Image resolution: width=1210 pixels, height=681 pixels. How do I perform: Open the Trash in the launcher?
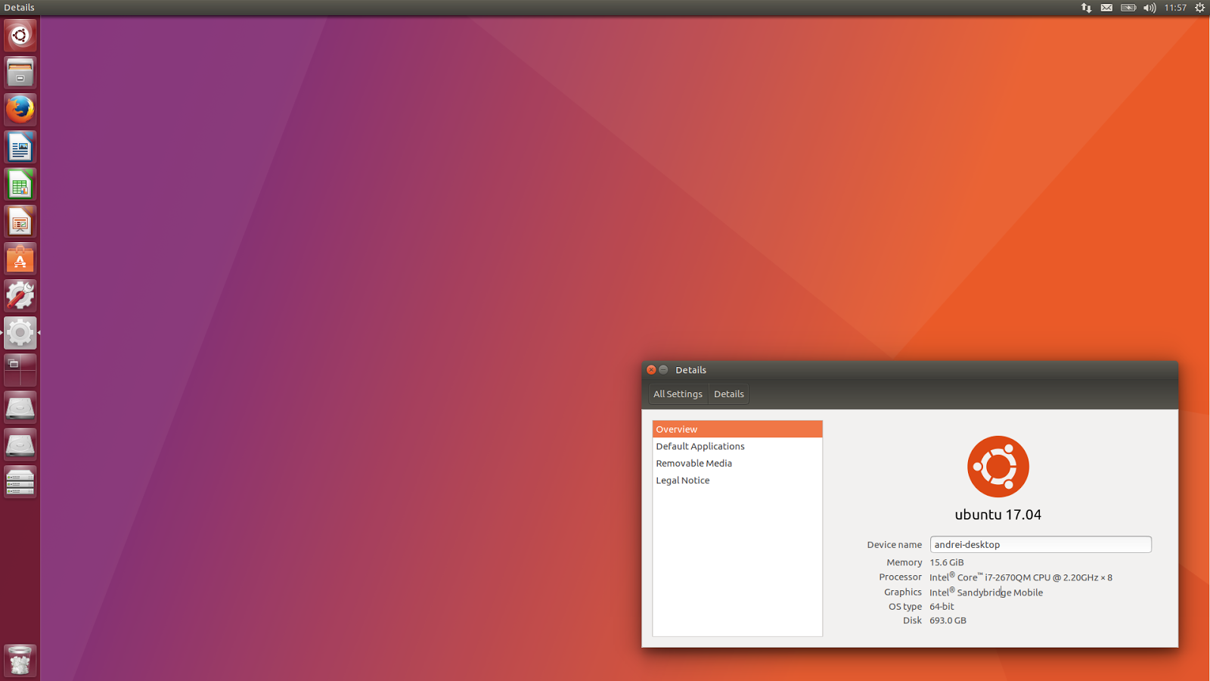click(x=20, y=661)
